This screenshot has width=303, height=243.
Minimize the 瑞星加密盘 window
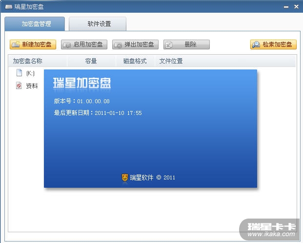(286, 7)
